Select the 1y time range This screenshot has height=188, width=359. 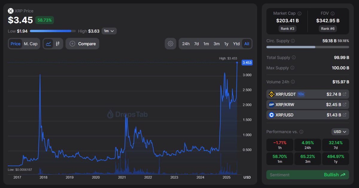click(x=226, y=44)
